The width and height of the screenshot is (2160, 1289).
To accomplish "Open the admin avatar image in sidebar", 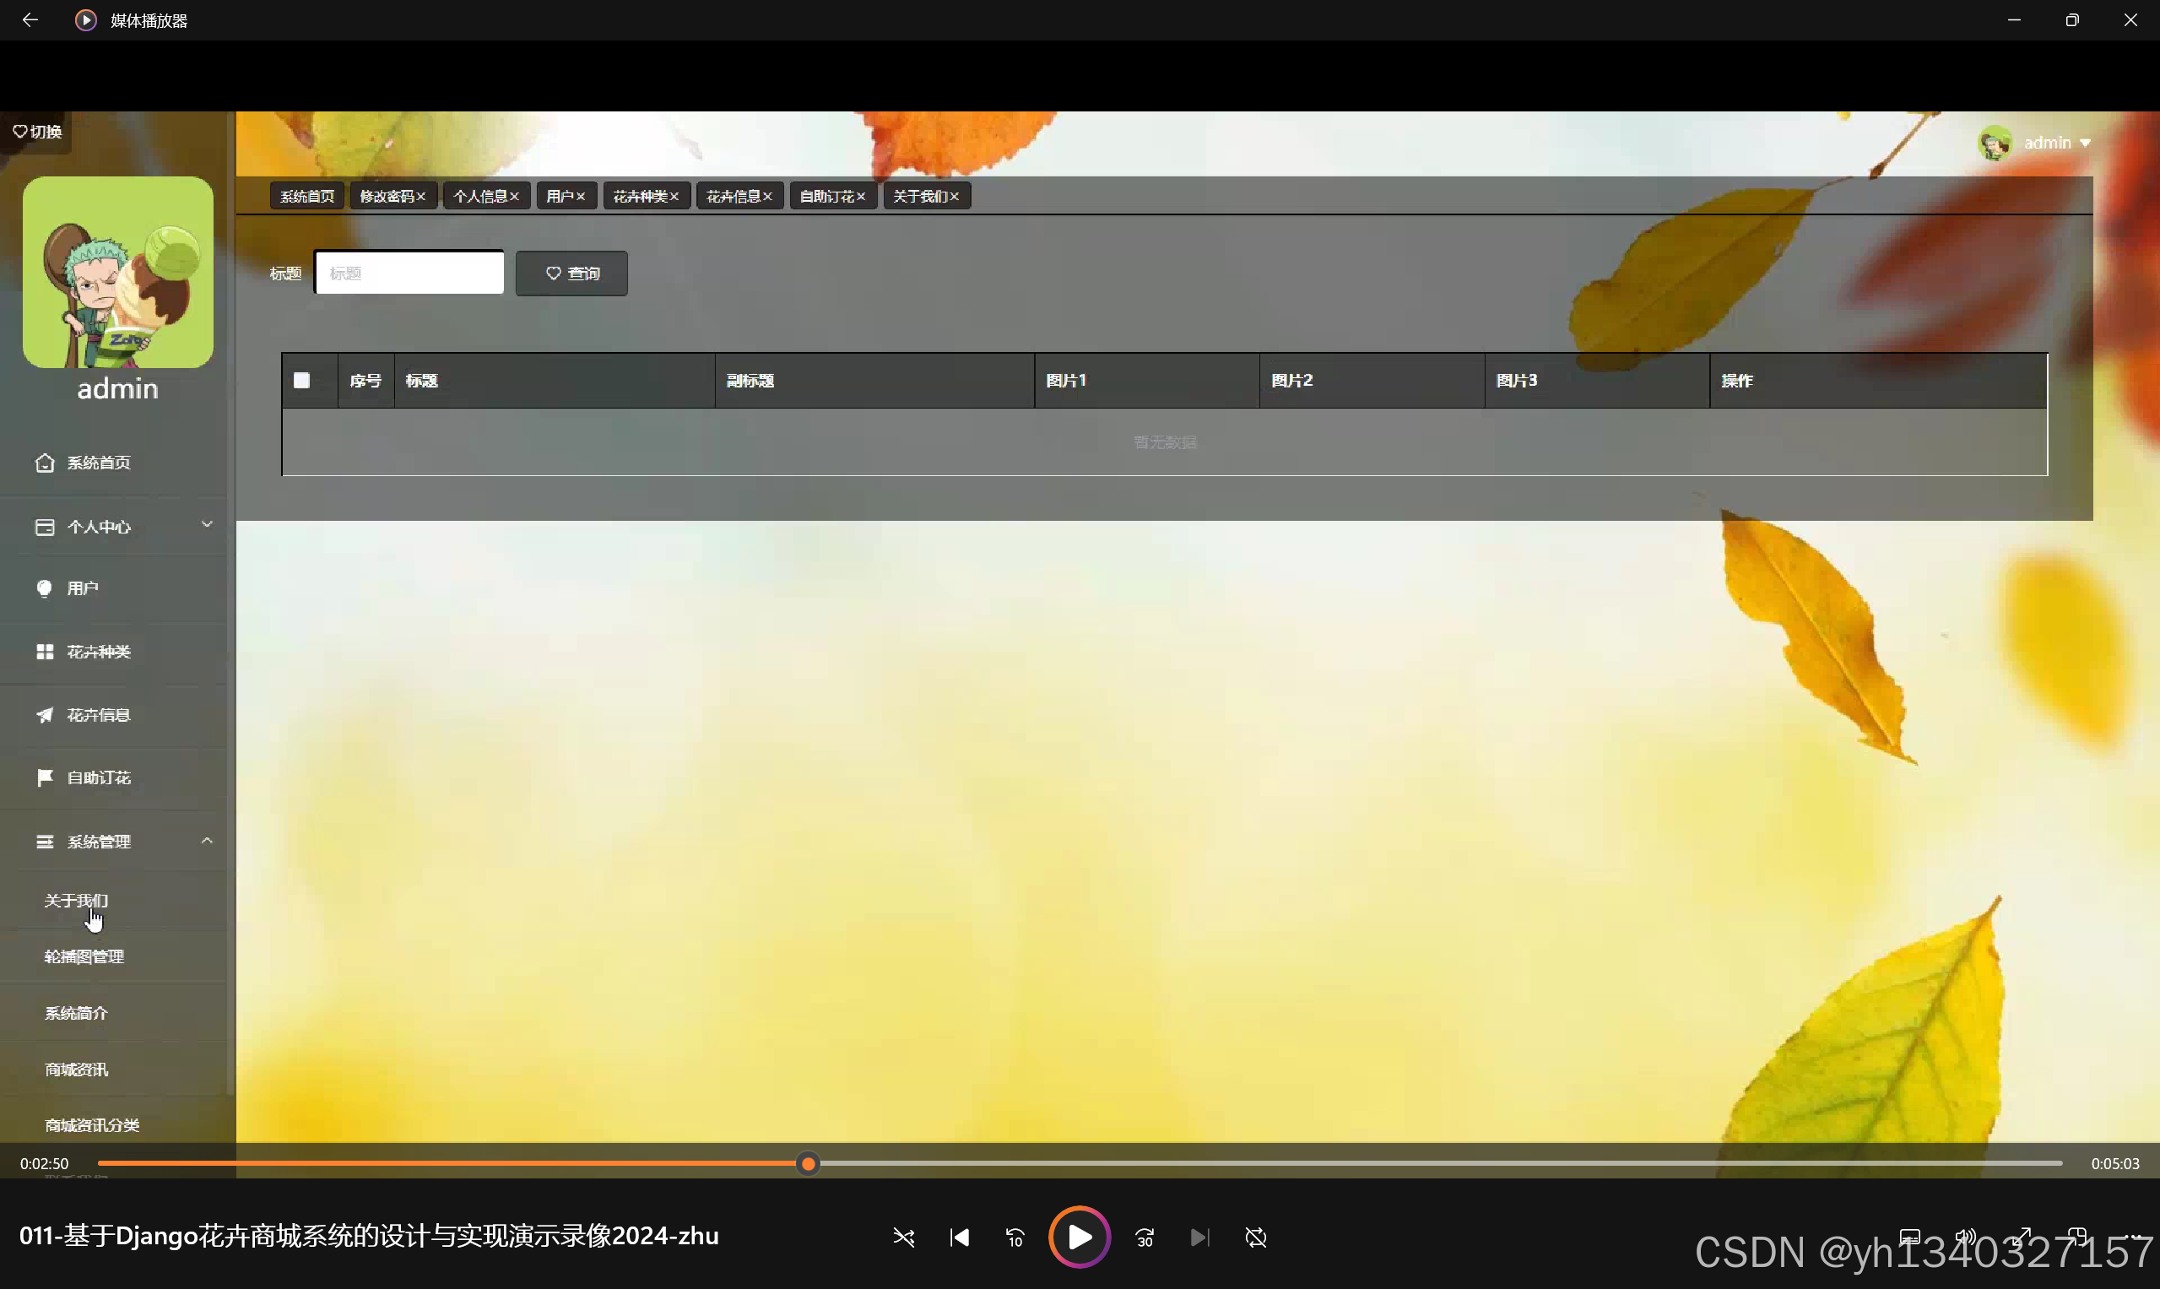I will coord(118,272).
